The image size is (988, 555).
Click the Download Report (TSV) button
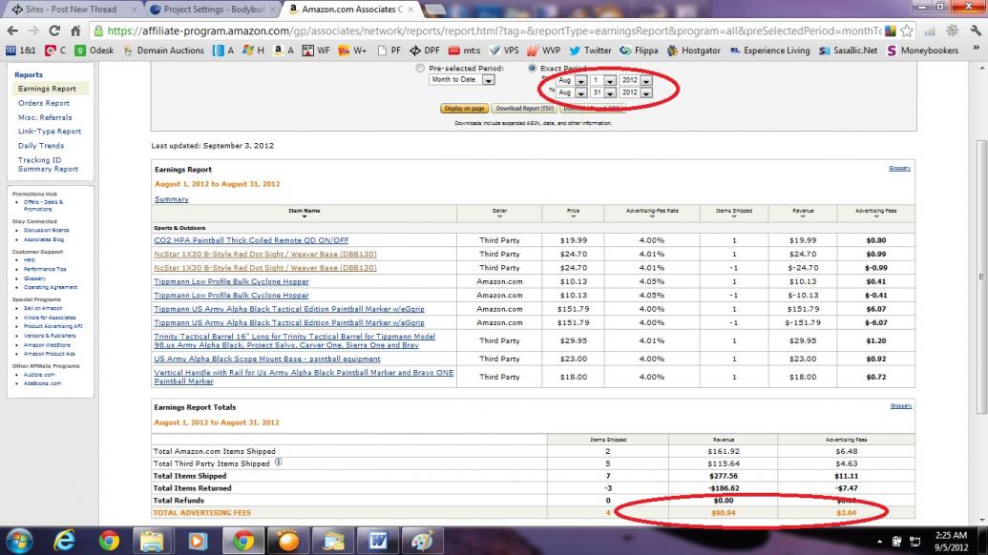tap(524, 108)
